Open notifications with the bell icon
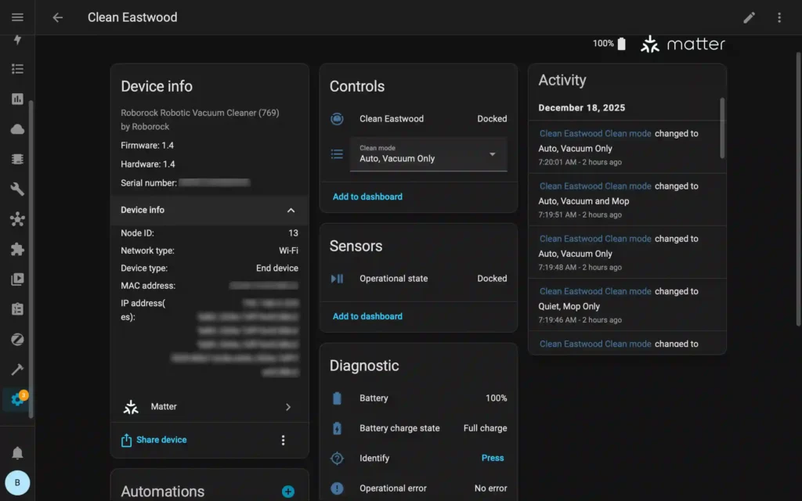This screenshot has width=802, height=501. coord(17,452)
